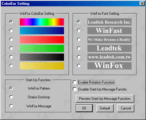Viewport: 146px width, 120px height.
Task: Select the Leadtek font radio button
Action: click(79, 48)
